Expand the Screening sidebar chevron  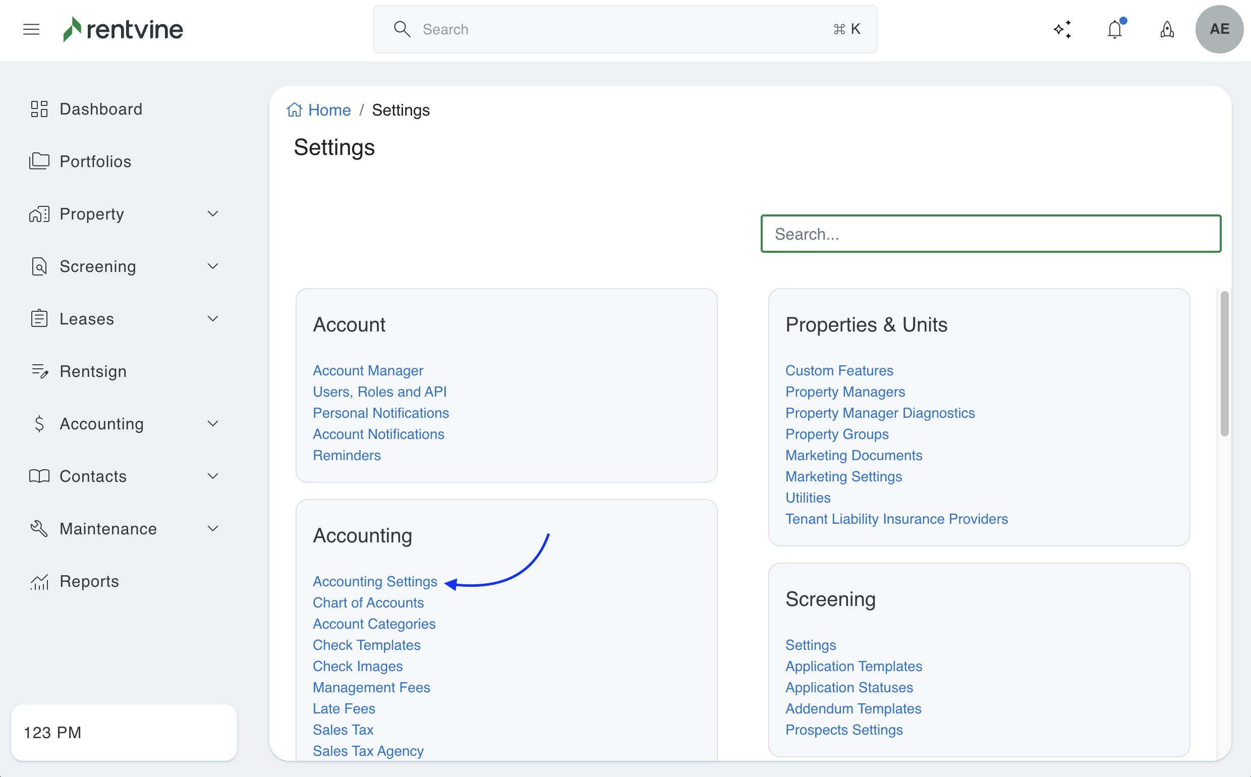(212, 266)
